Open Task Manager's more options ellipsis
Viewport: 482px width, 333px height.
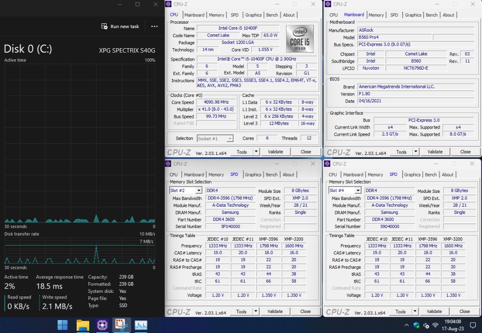(x=154, y=26)
